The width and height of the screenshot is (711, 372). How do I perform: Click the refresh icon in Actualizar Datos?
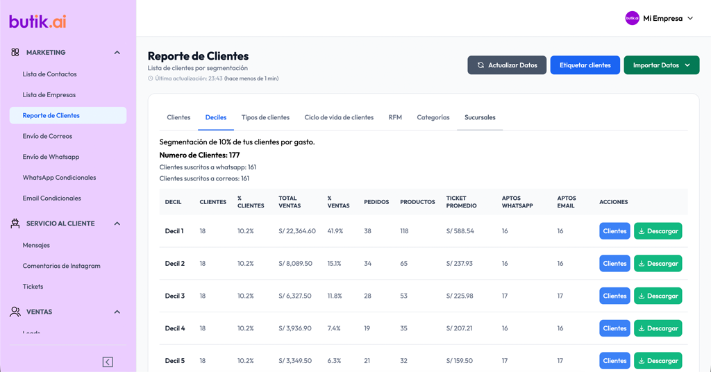click(x=480, y=65)
